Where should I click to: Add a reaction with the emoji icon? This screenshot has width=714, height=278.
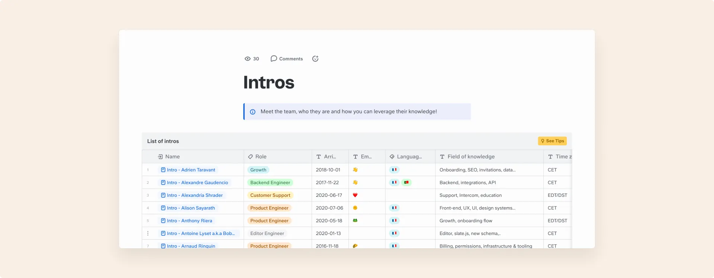click(315, 59)
